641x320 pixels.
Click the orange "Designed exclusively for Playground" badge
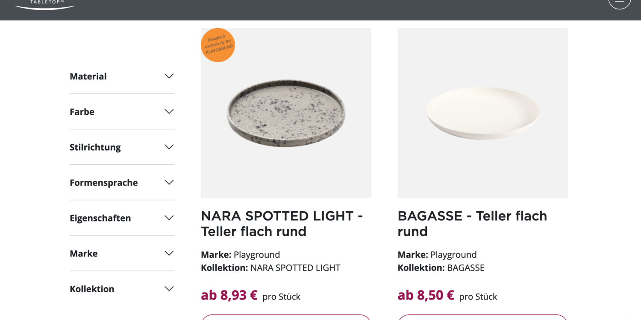218,45
